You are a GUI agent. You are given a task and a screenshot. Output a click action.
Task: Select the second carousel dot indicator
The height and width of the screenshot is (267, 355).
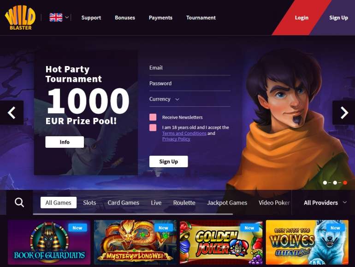click(335, 182)
